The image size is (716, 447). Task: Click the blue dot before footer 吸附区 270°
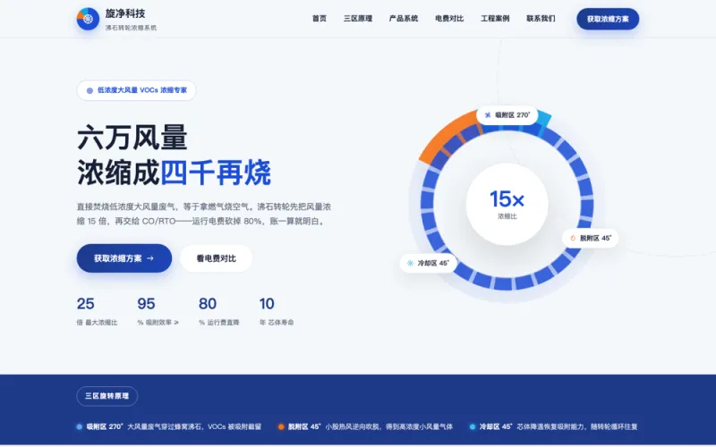pyautogui.click(x=80, y=427)
